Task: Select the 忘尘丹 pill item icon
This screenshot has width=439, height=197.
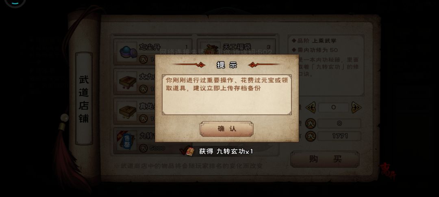Action: [x=127, y=51]
